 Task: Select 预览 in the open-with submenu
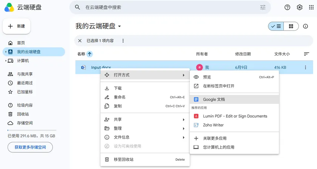(234, 77)
